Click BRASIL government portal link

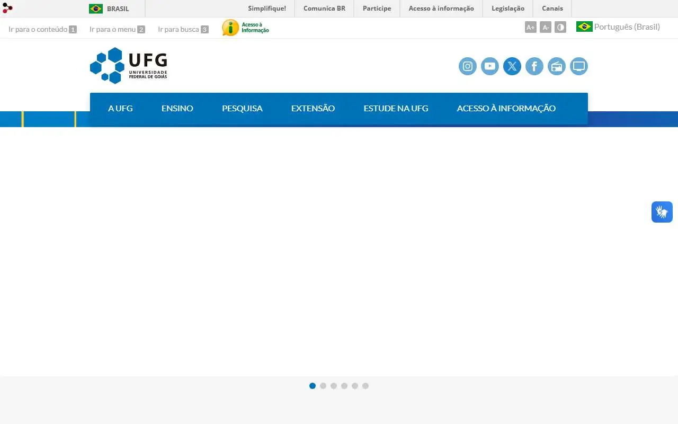pos(118,8)
